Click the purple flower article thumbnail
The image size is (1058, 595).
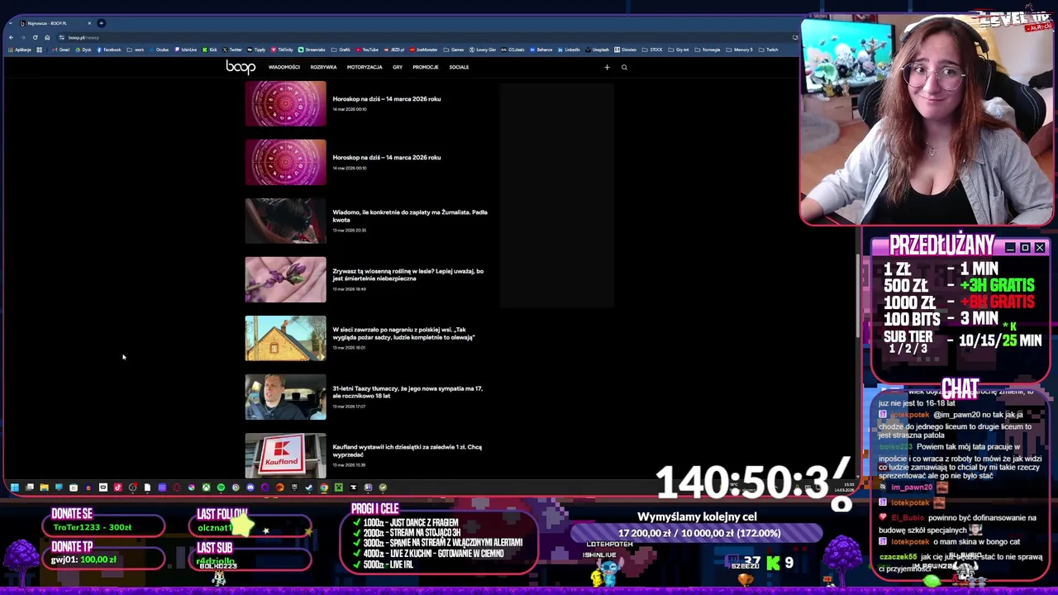click(x=285, y=279)
